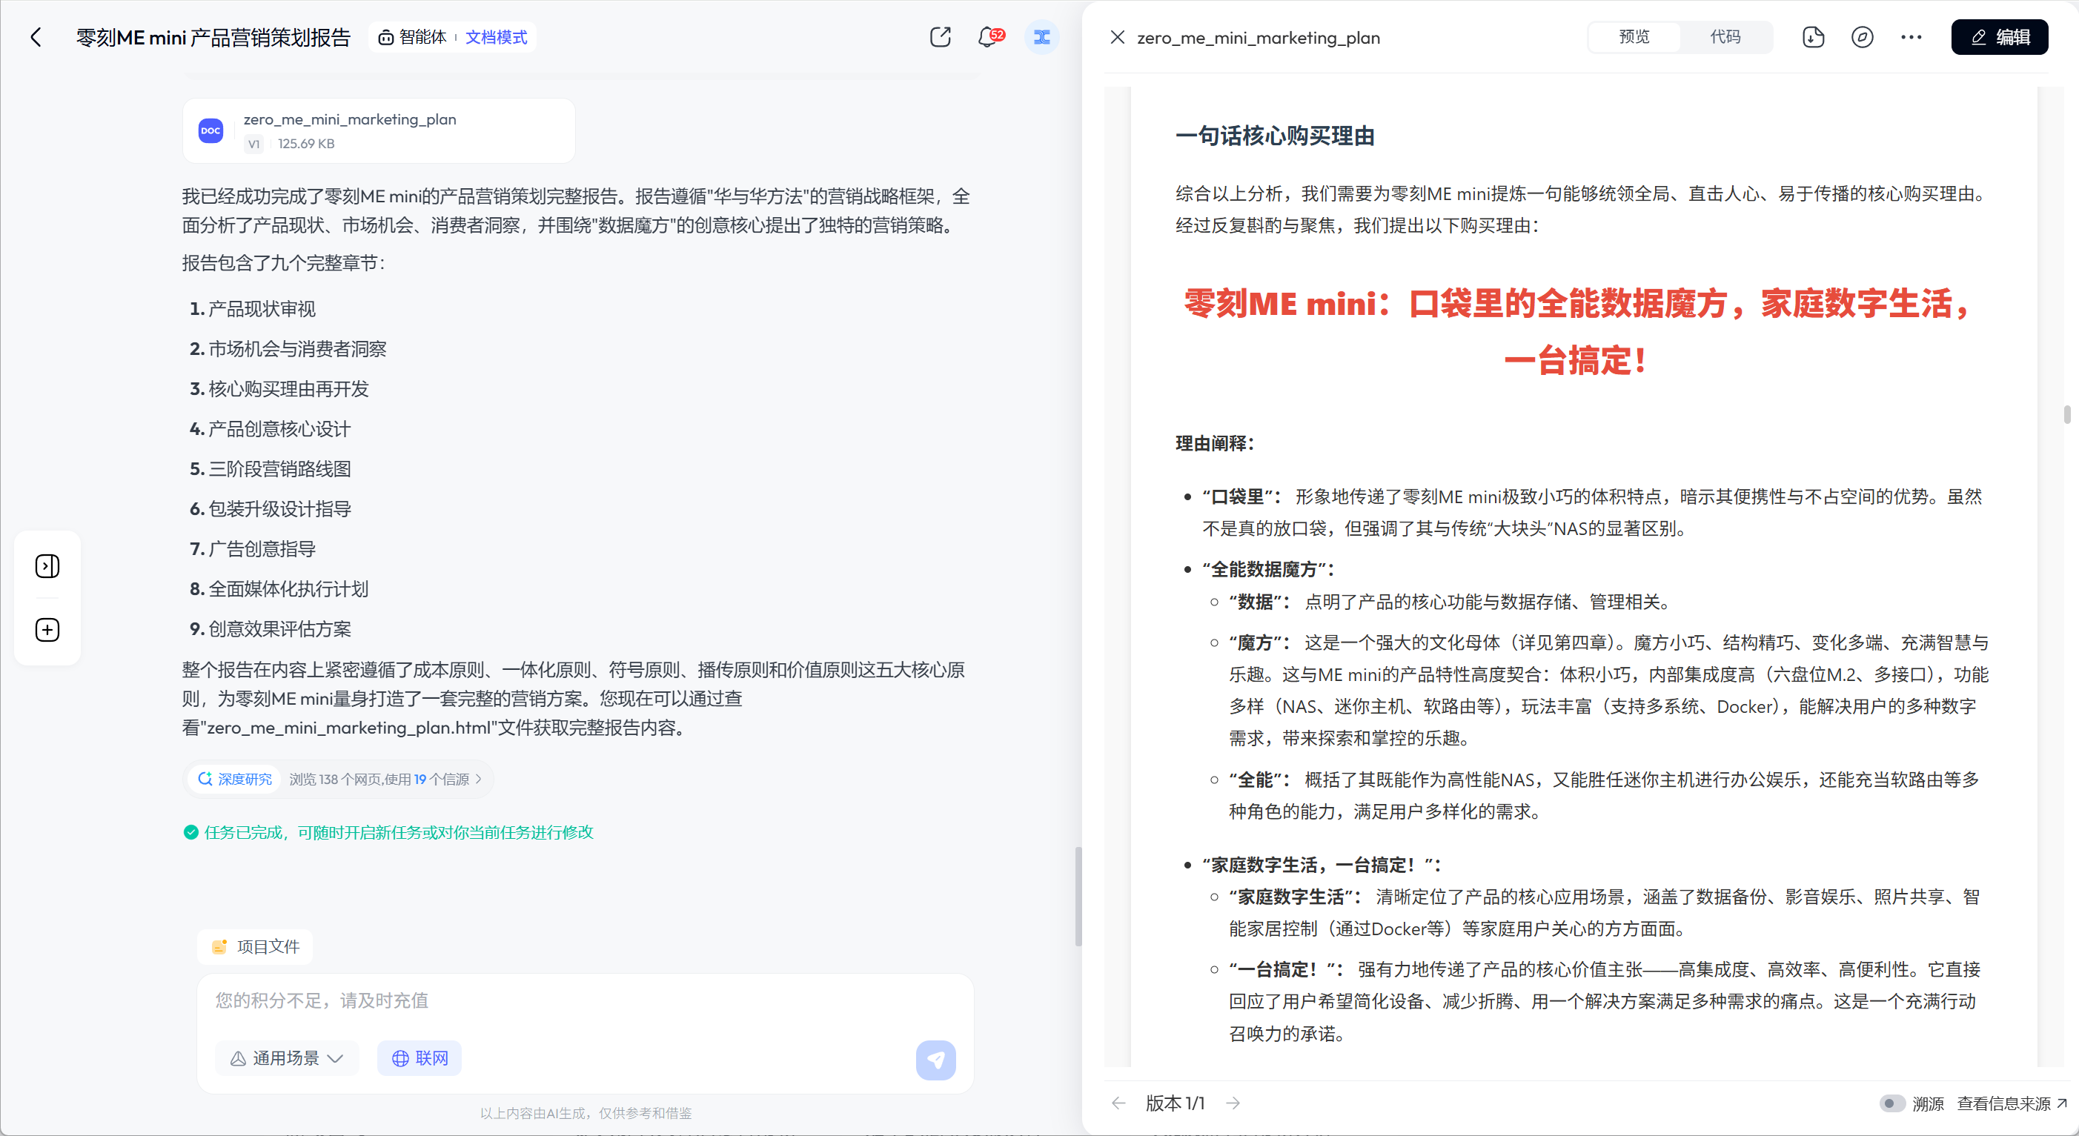Click the 编辑 button
The height and width of the screenshot is (1136, 2079).
[1999, 37]
